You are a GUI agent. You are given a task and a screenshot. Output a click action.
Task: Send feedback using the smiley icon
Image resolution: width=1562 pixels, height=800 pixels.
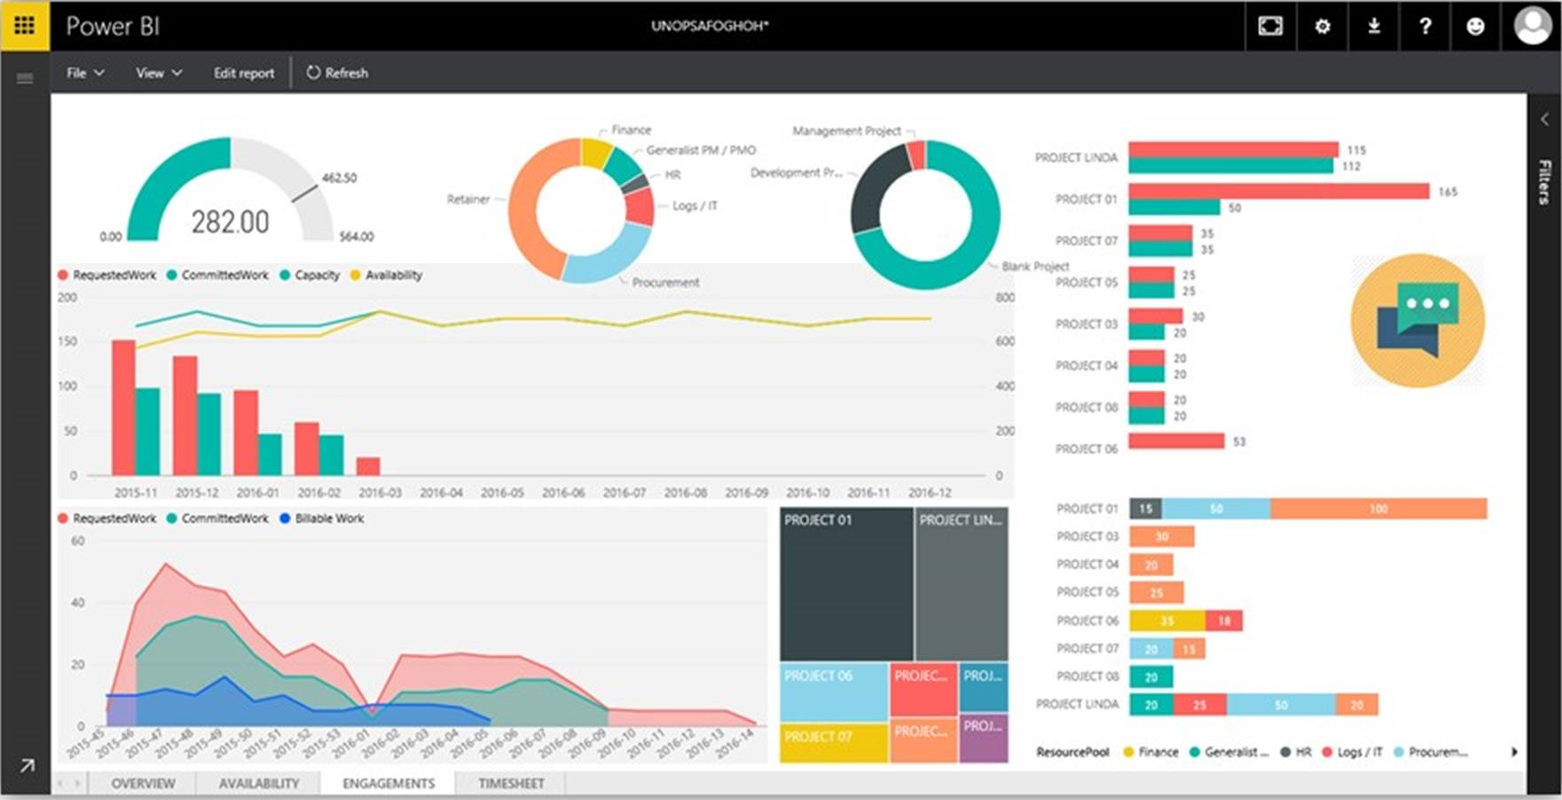[1476, 26]
